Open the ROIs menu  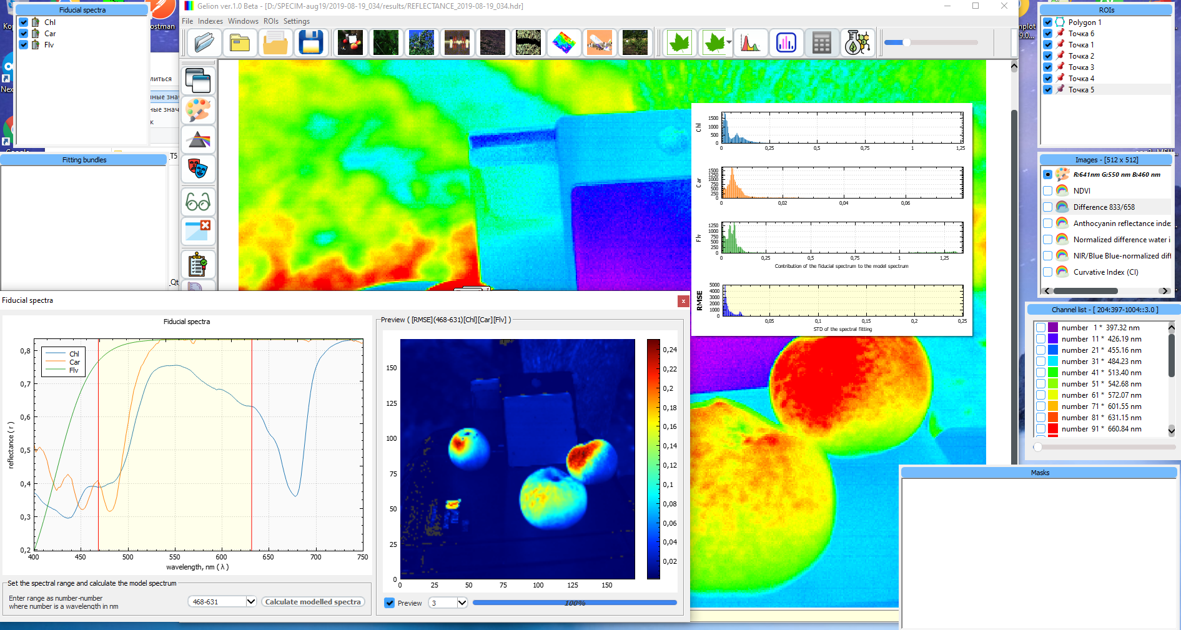271,21
